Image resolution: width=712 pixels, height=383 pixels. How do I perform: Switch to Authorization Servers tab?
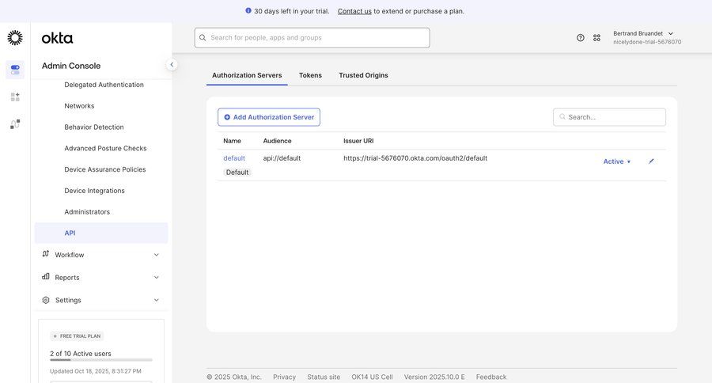pos(247,75)
